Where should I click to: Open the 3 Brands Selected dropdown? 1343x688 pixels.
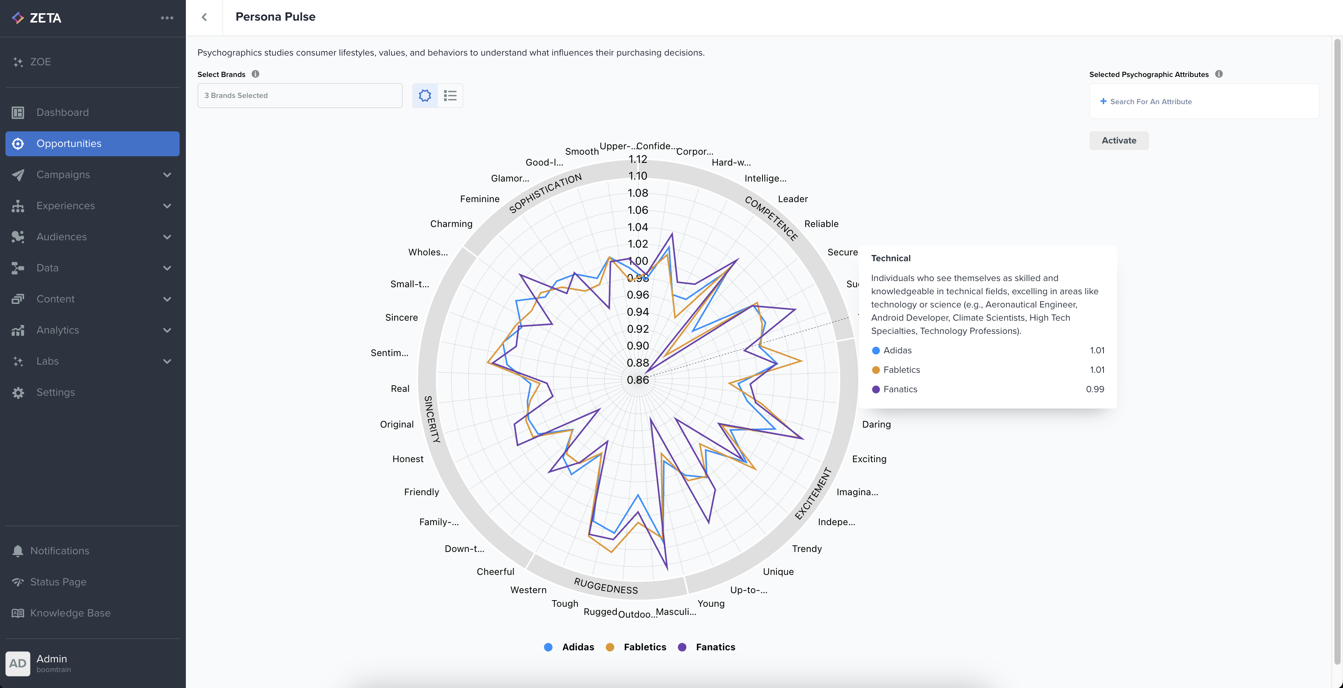(x=300, y=95)
